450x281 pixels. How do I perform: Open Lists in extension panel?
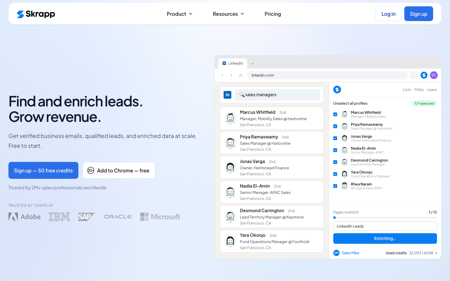click(407, 90)
